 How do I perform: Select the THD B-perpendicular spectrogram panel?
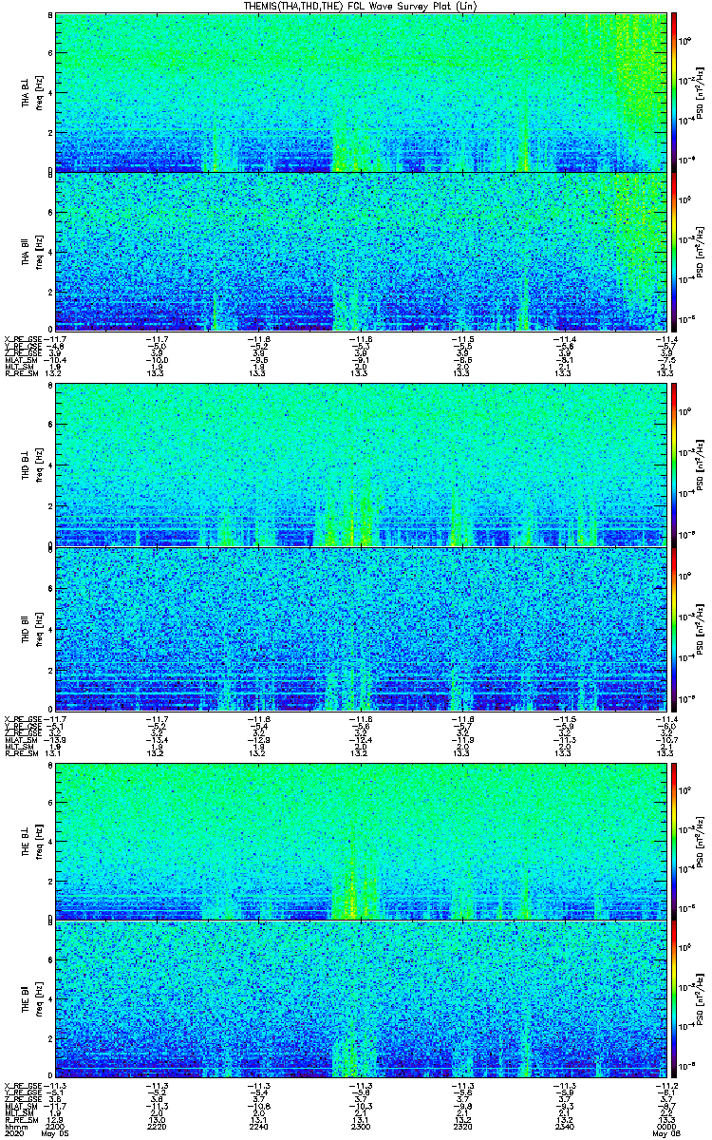[361, 465]
